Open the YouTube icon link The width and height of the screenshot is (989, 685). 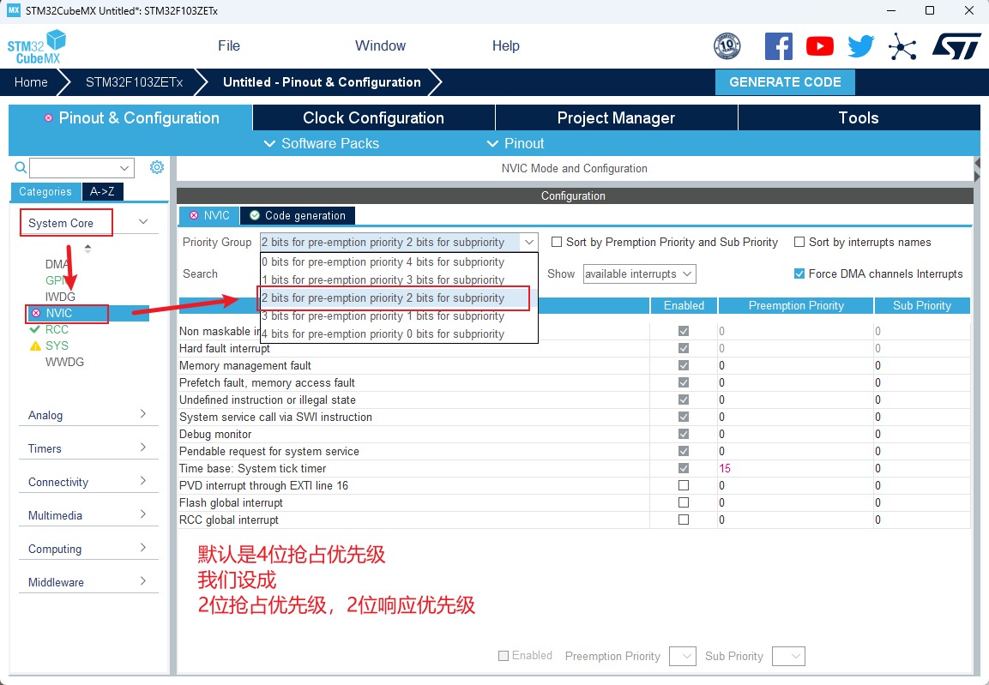click(x=819, y=46)
